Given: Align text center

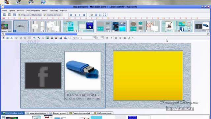Looking at the screenshot, I should coord(120,38).
